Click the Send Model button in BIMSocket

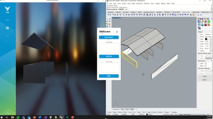109,37
